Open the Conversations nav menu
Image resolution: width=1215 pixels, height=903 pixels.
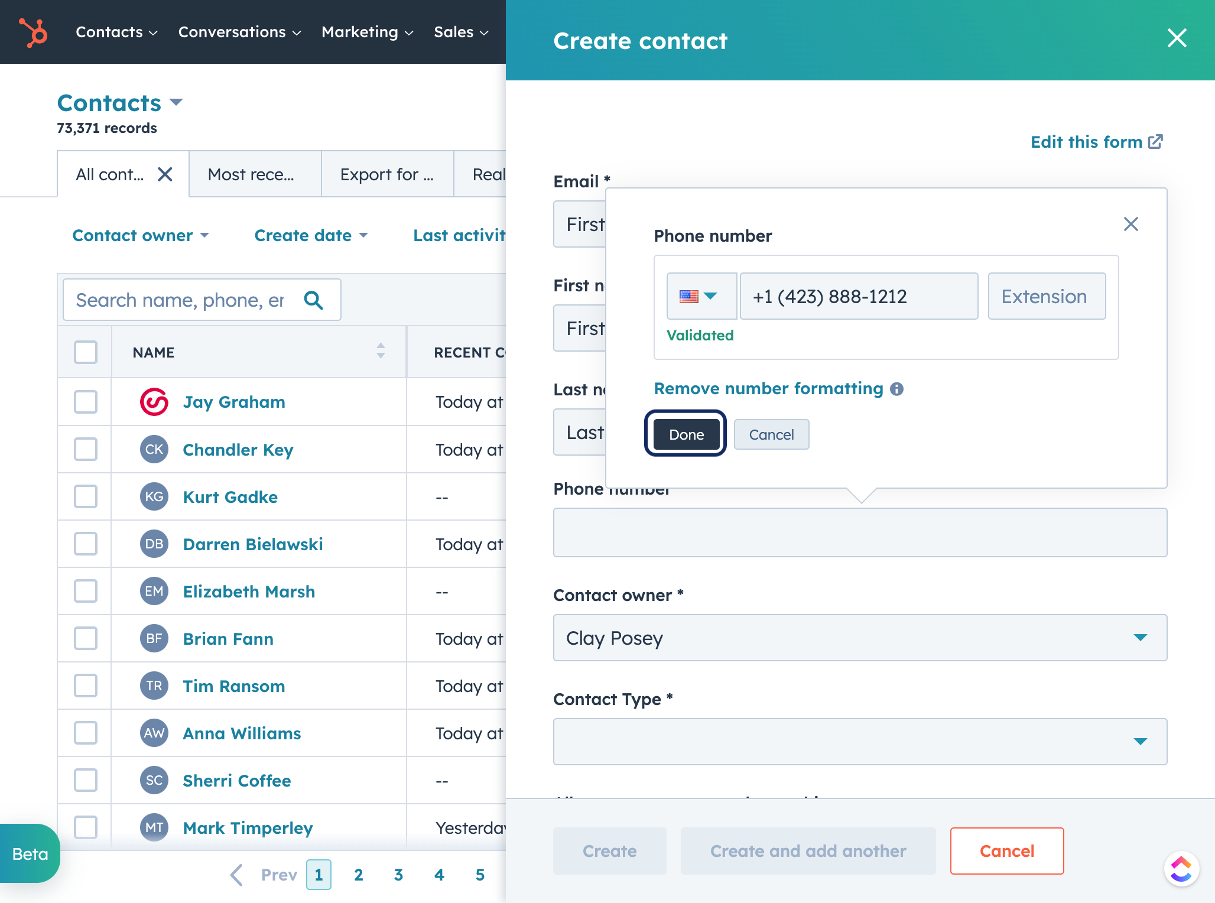[239, 32]
